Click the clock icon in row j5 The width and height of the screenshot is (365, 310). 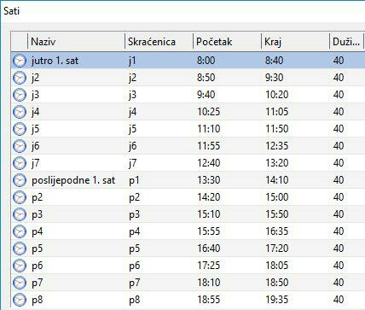click(x=20, y=129)
